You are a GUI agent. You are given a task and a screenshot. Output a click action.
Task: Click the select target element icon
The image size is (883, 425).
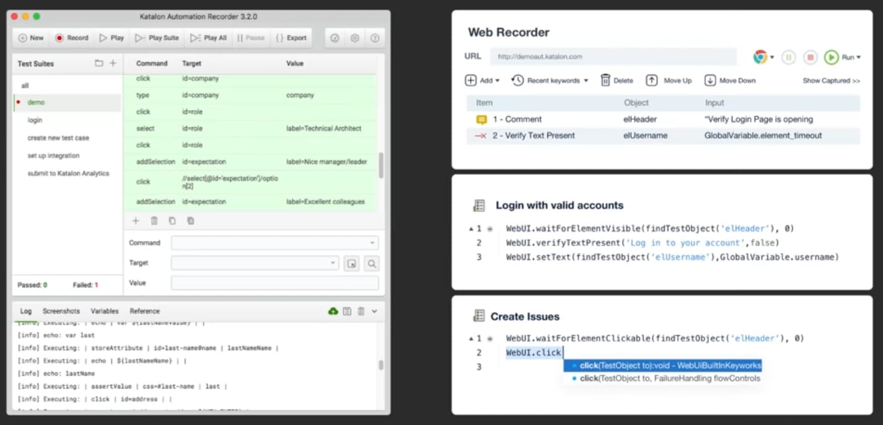(x=351, y=264)
